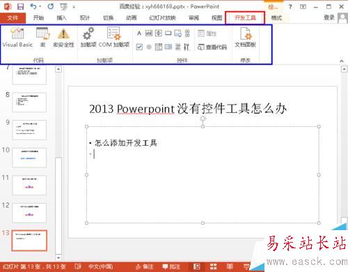Viewport: 348px width, 272px height.
Task: Insert a Toggle Button control
Action: tap(178, 47)
